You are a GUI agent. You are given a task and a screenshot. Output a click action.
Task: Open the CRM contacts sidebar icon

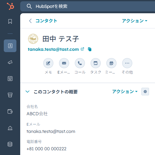coord(10,46)
